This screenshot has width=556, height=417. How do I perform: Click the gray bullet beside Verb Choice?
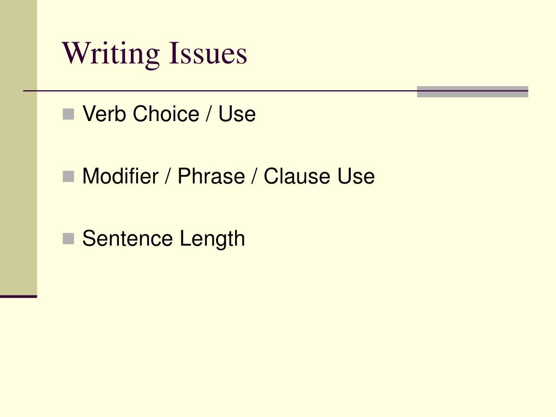click(68, 114)
